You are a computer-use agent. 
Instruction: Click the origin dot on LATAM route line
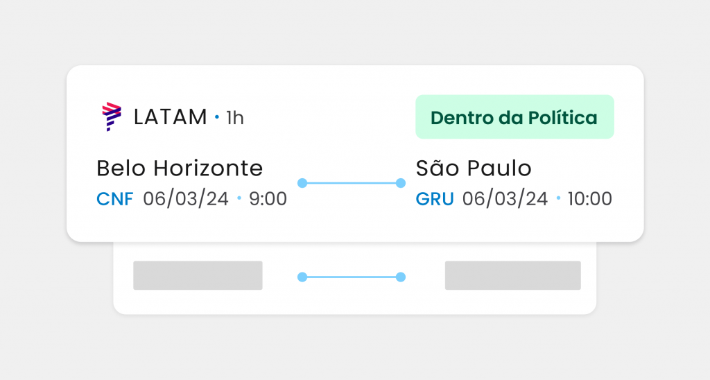[302, 183]
